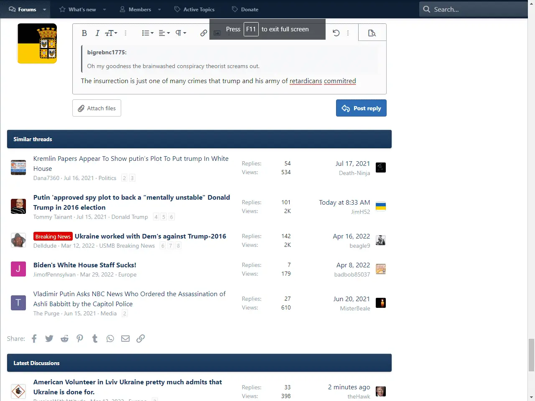Toggle italic text formatting

tap(97, 33)
